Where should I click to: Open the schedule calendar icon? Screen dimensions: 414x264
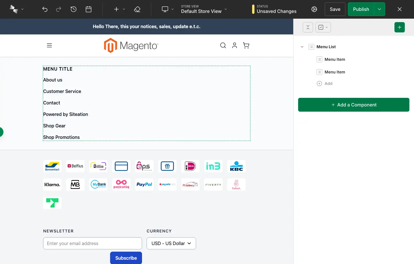(89, 9)
